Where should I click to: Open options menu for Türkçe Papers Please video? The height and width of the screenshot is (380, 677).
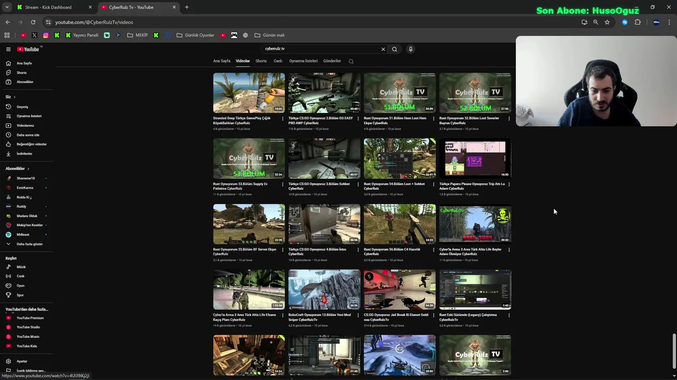[x=509, y=184]
